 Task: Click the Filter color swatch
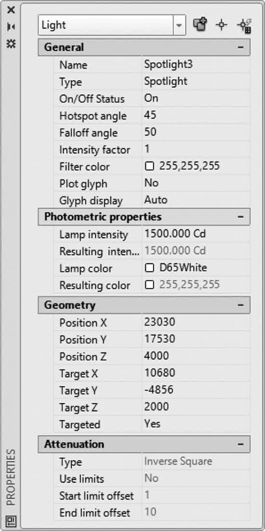click(x=149, y=166)
